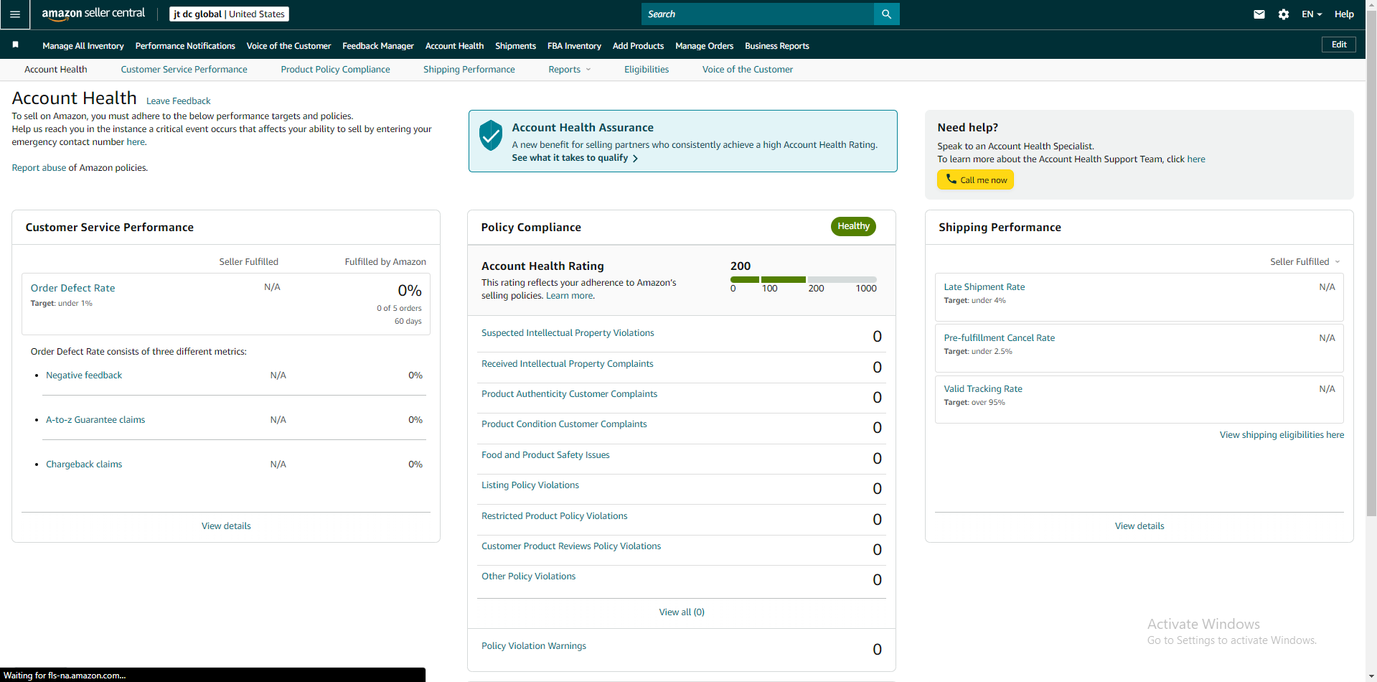
Task: Open Chargeback claims
Action: (84, 464)
